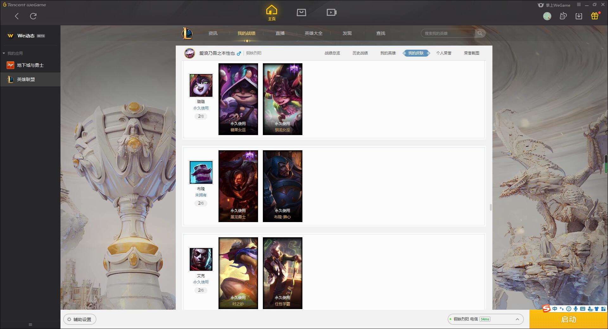Image resolution: width=608 pixels, height=329 pixels.
Task: Open the 糖果女巫 skin card
Action: (238, 99)
